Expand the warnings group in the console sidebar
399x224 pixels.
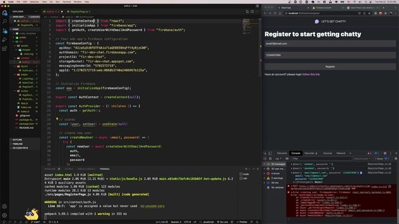coord(273,178)
